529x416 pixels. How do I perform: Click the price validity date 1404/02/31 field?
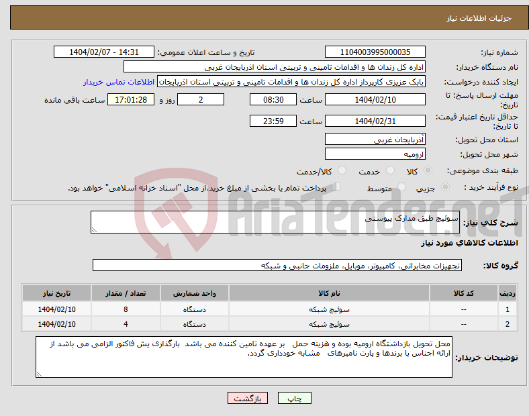tap(375, 121)
